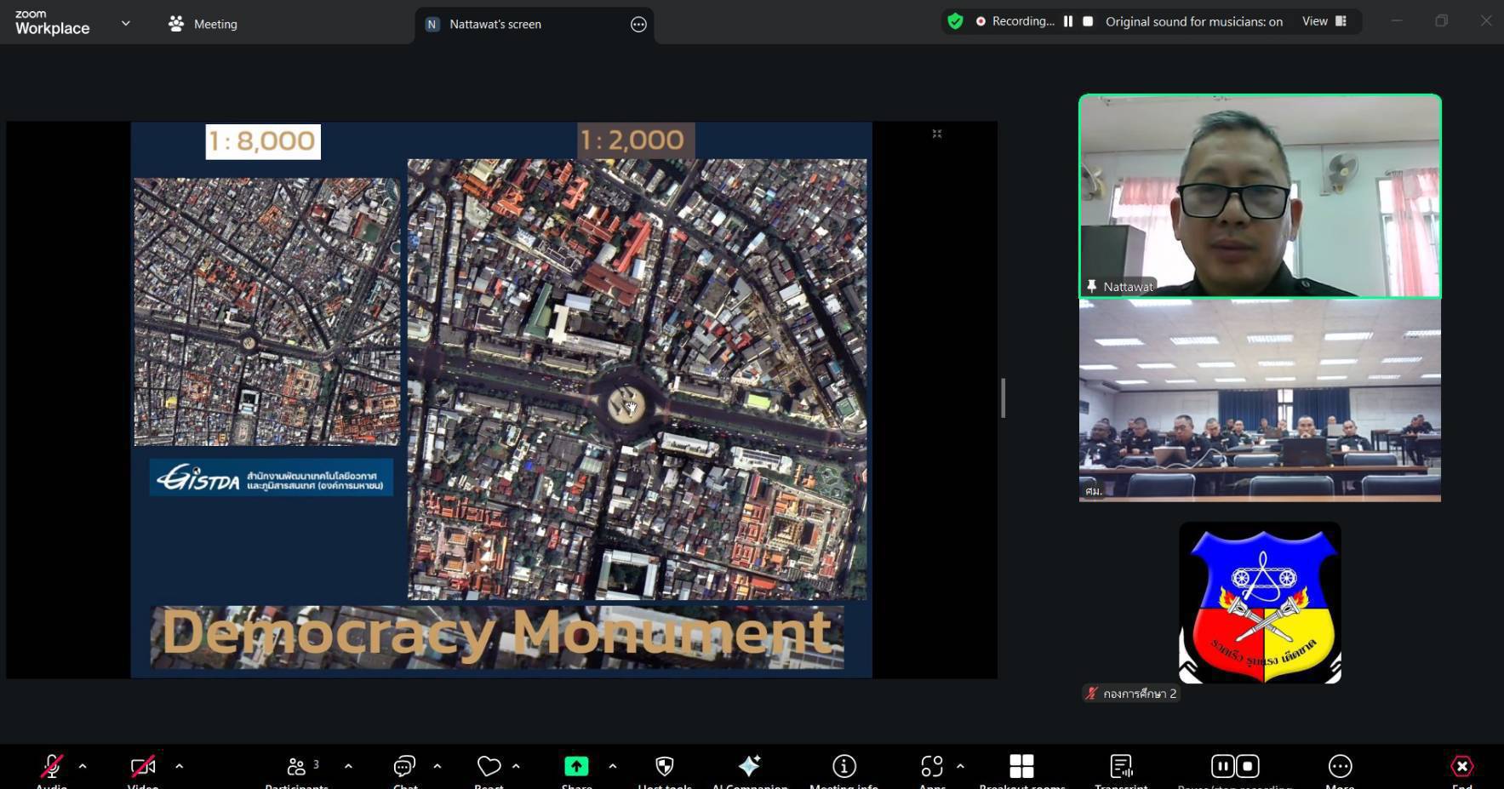Open the View layout menu
This screenshot has width=1504, height=789.
pos(1324,21)
